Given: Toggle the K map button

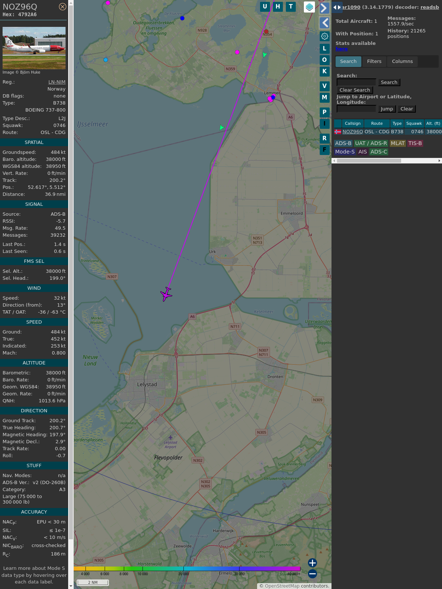Looking at the screenshot, I should (x=325, y=71).
